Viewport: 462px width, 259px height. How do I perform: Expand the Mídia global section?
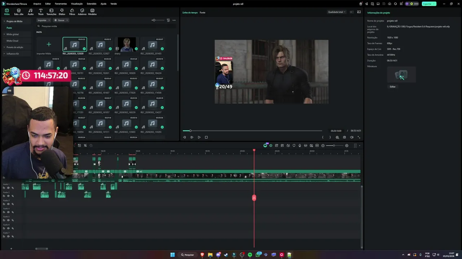(4, 34)
